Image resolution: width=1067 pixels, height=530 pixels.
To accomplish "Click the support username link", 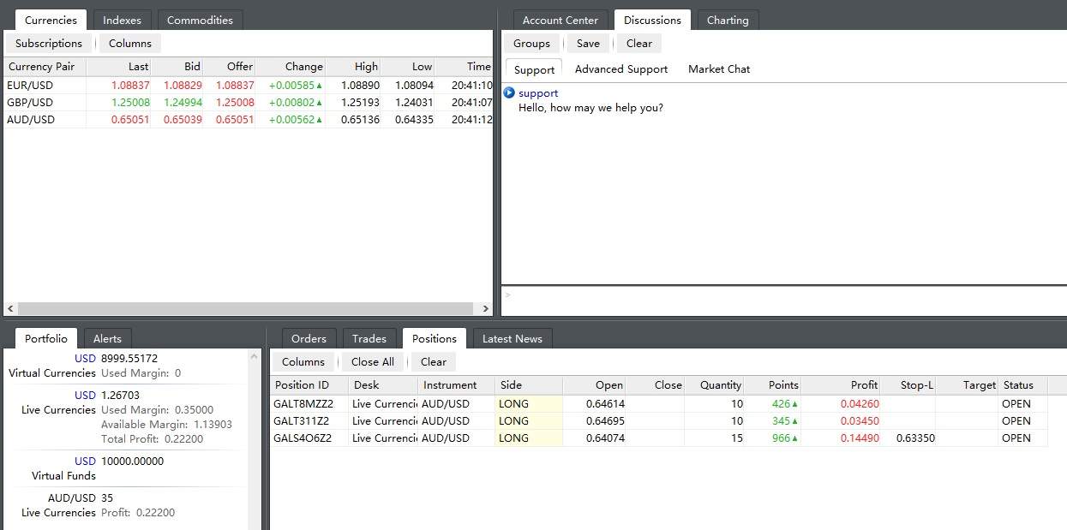I will click(x=538, y=93).
